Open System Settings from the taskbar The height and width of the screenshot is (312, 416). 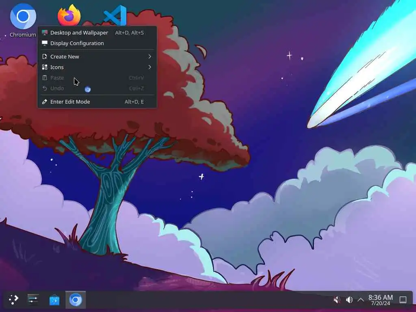tap(33, 300)
